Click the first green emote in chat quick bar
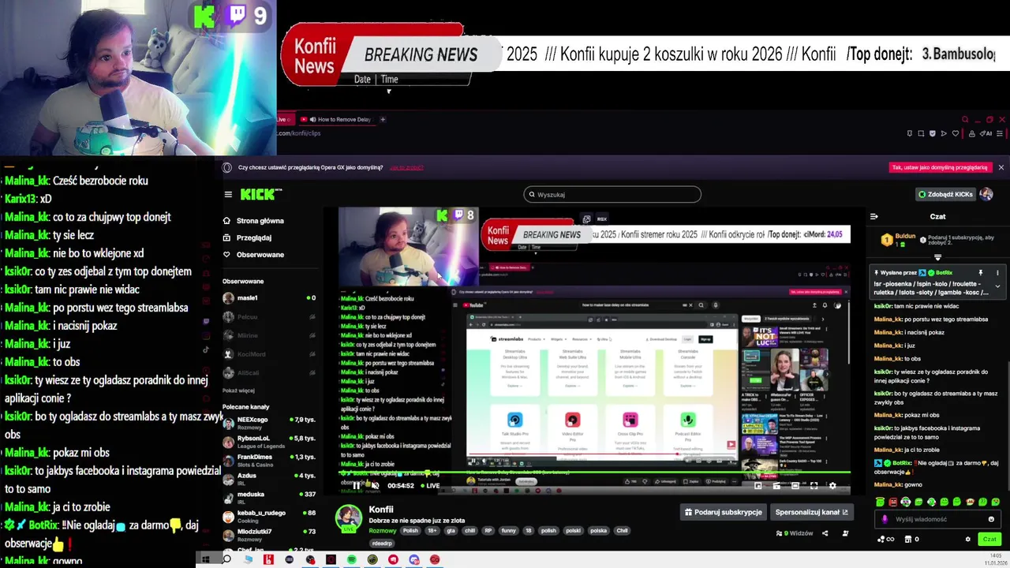 pos(881,502)
